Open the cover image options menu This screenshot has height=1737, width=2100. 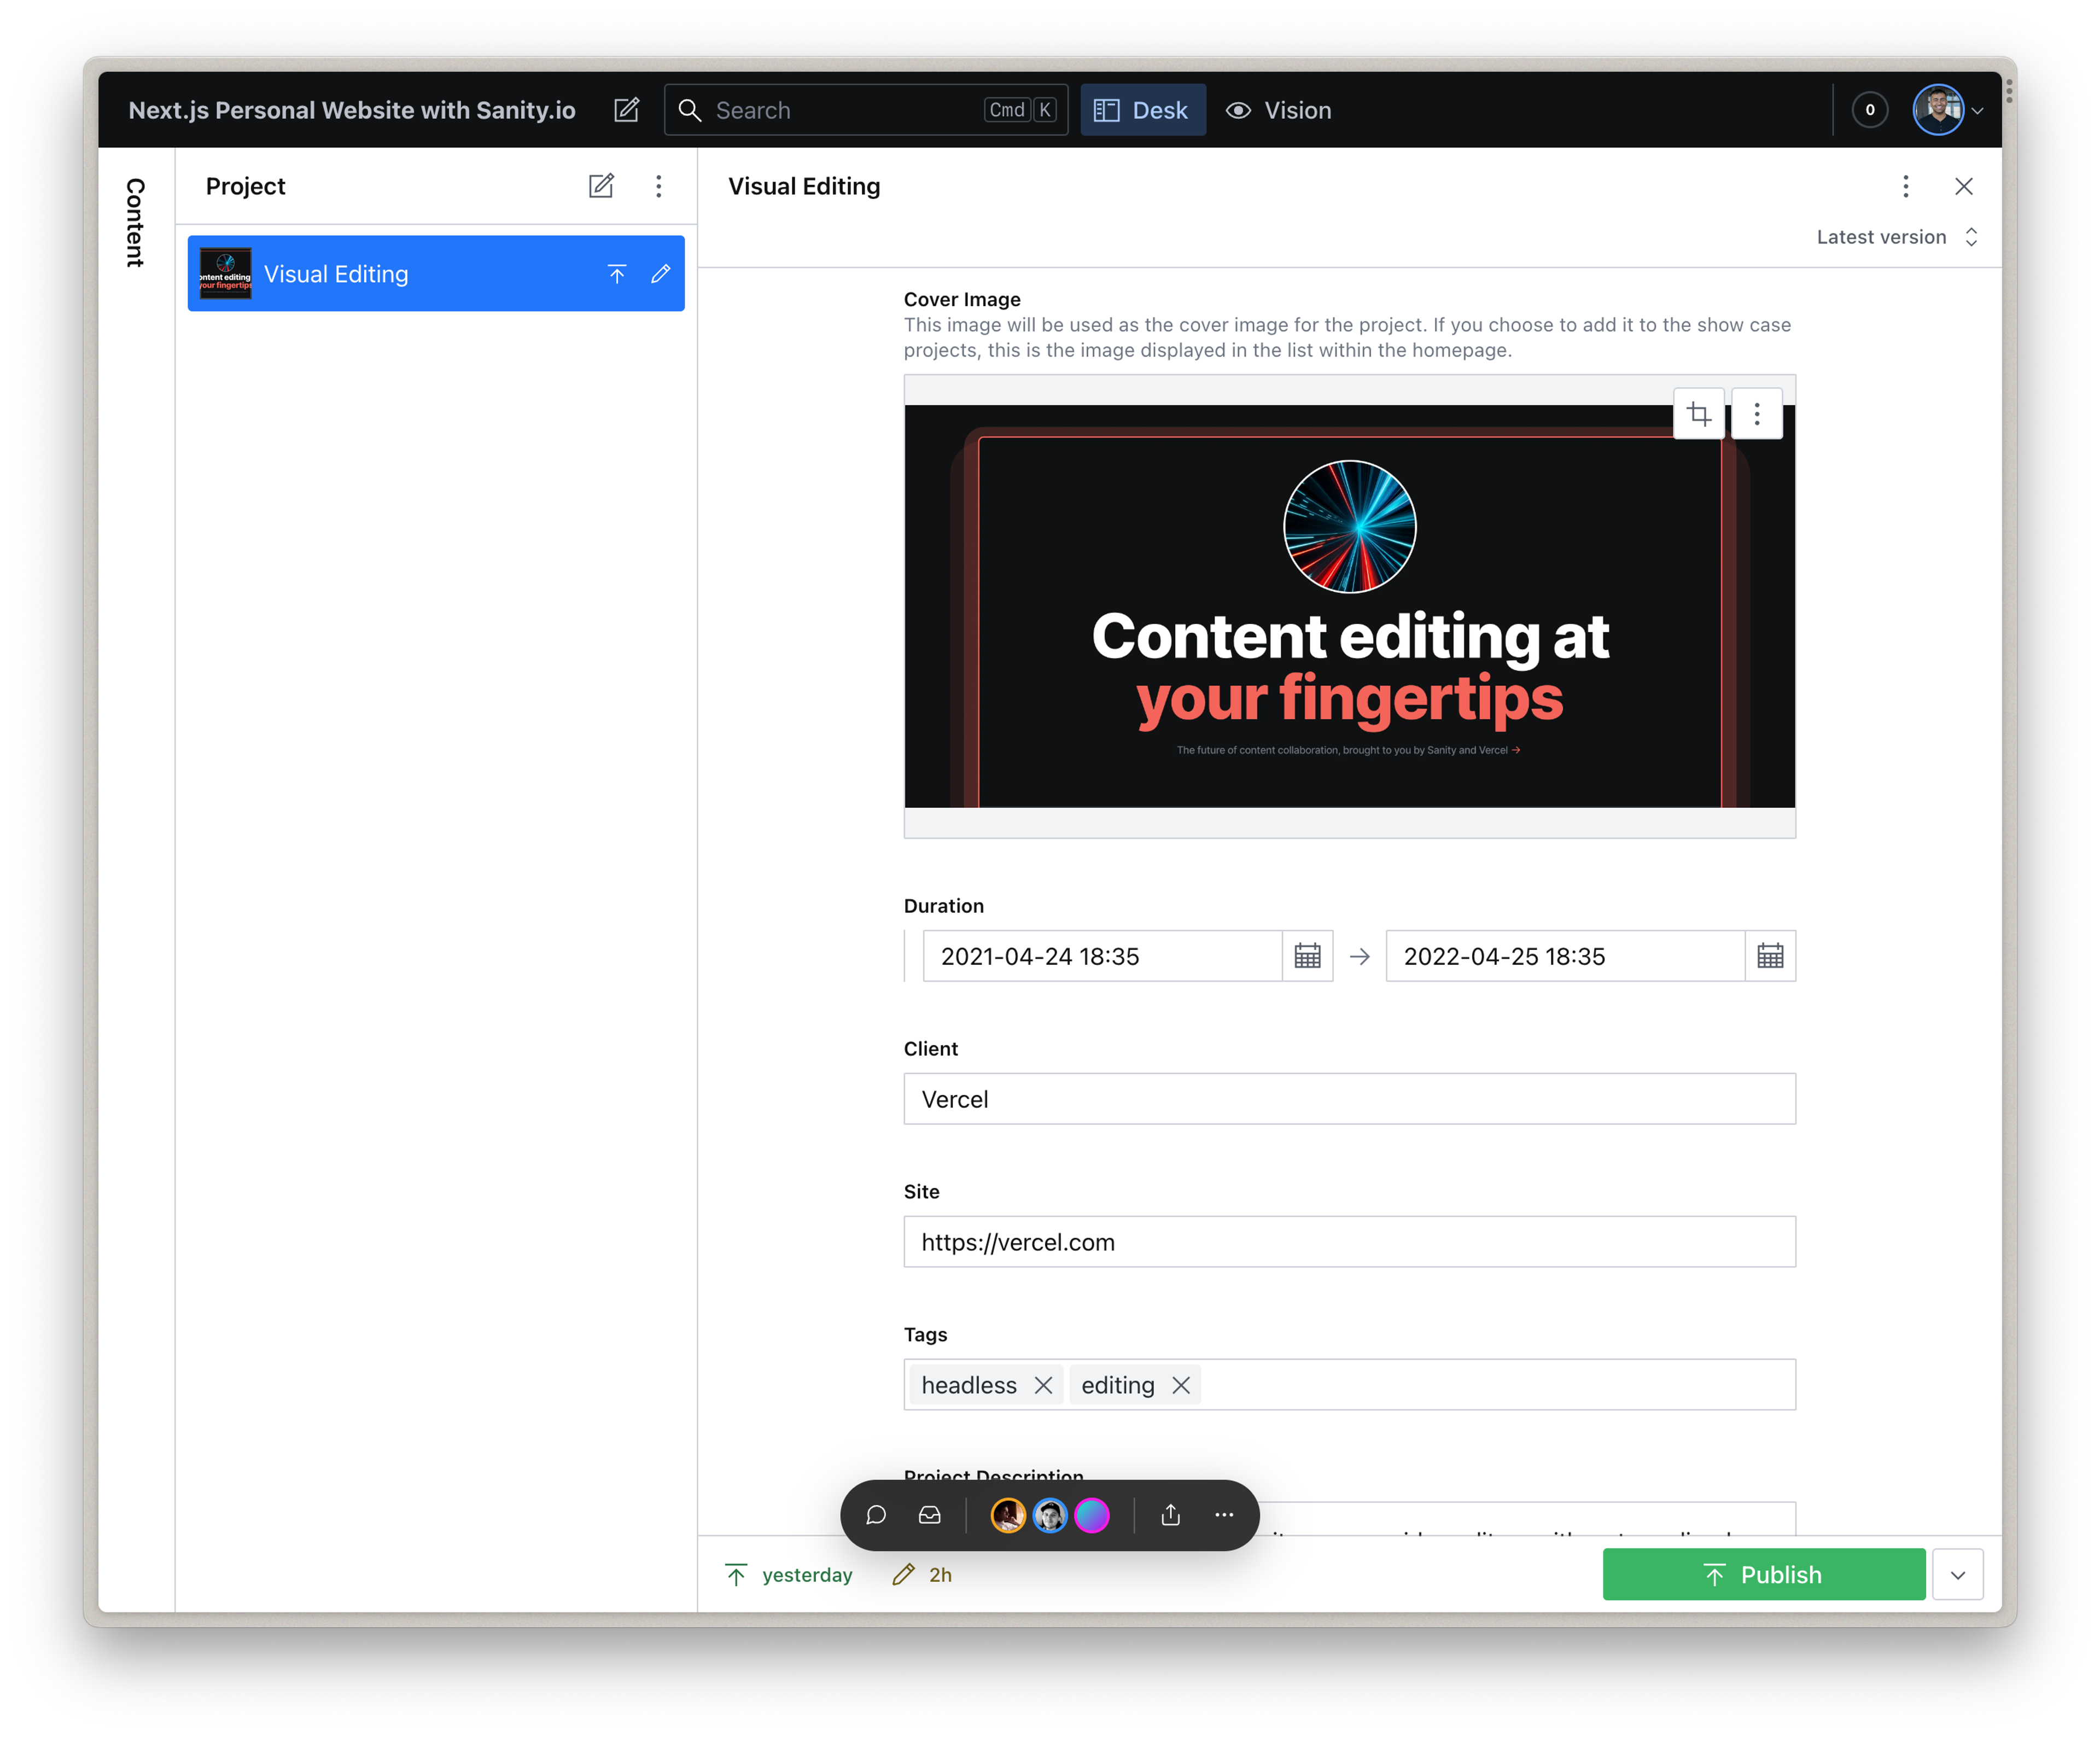1757,414
